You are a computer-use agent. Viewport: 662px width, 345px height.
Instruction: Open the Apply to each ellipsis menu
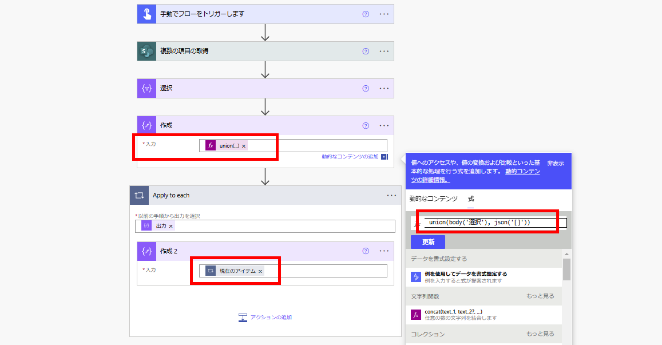pos(391,196)
